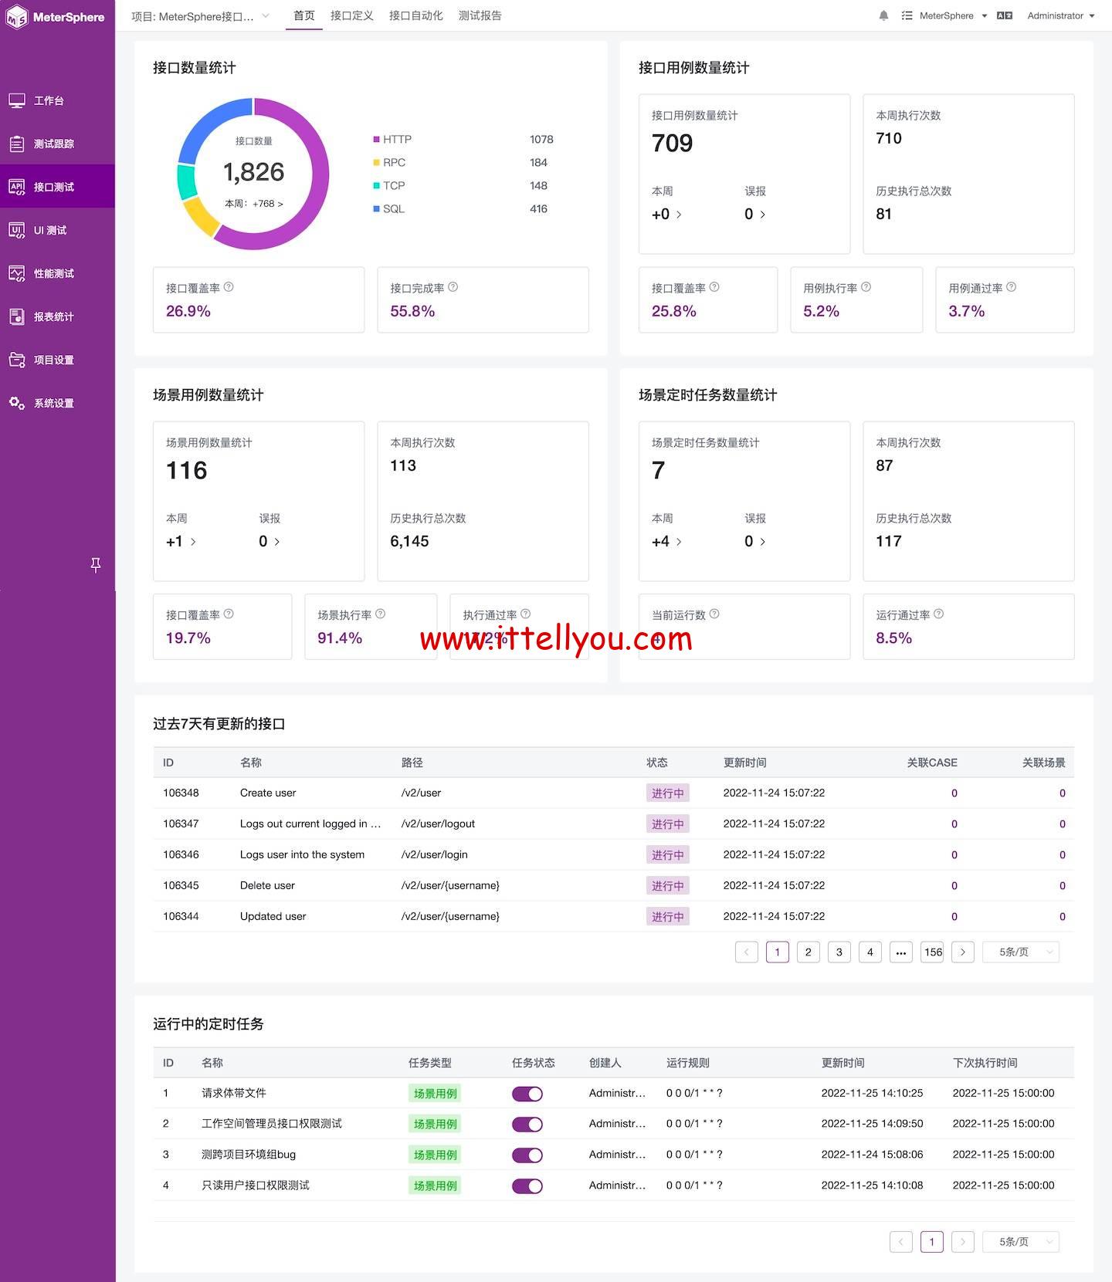Disable the 工作空间管理员接口权限测试 task switch
This screenshot has height=1282, width=1112.
527,1125
